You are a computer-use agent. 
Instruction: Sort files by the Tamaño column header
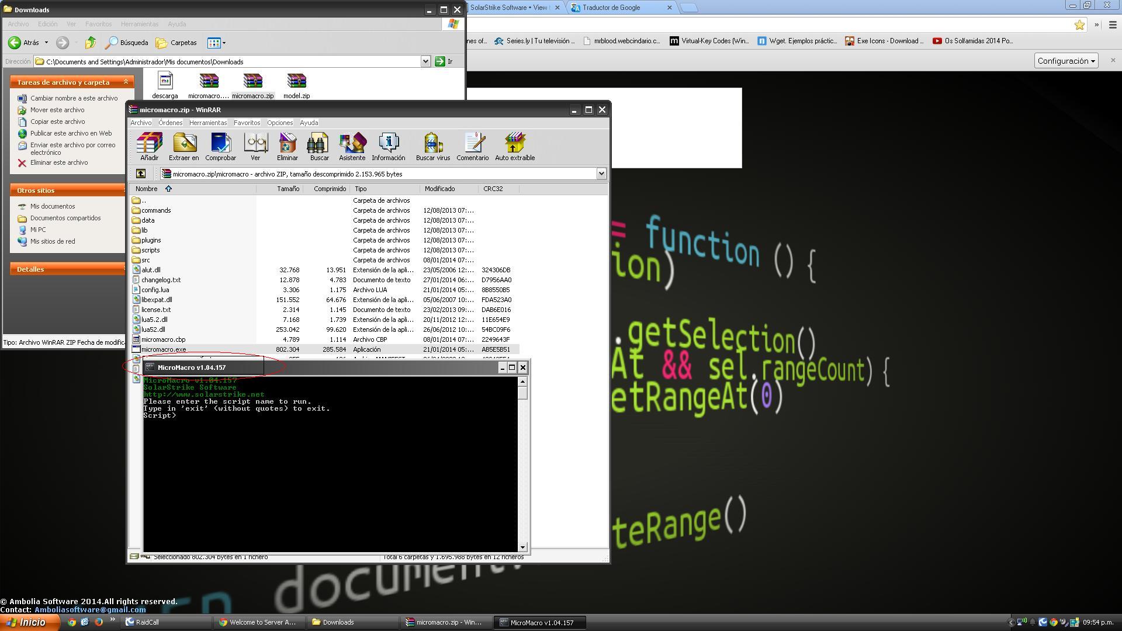[288, 189]
